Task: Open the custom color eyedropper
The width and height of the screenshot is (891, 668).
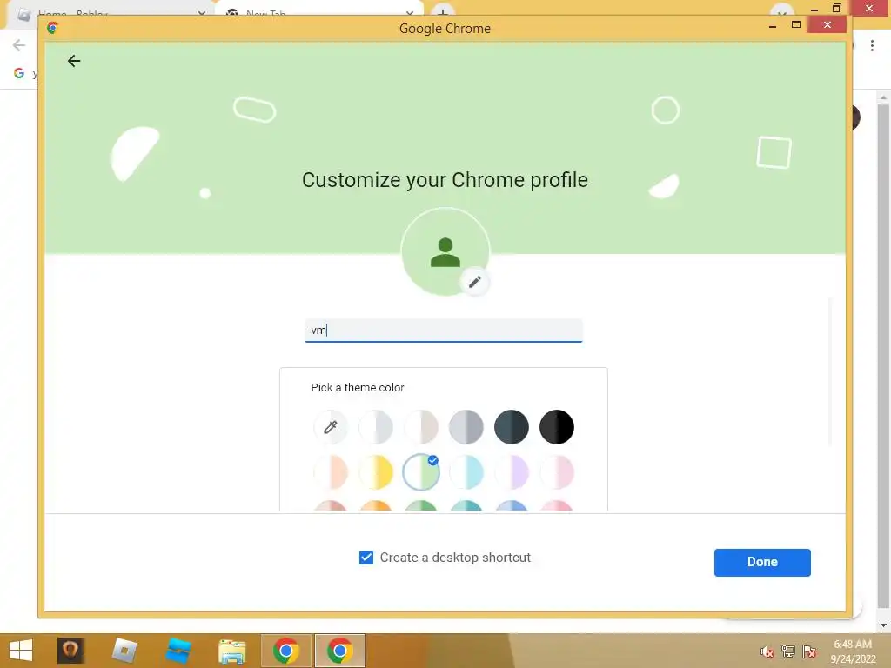Action: (x=330, y=426)
